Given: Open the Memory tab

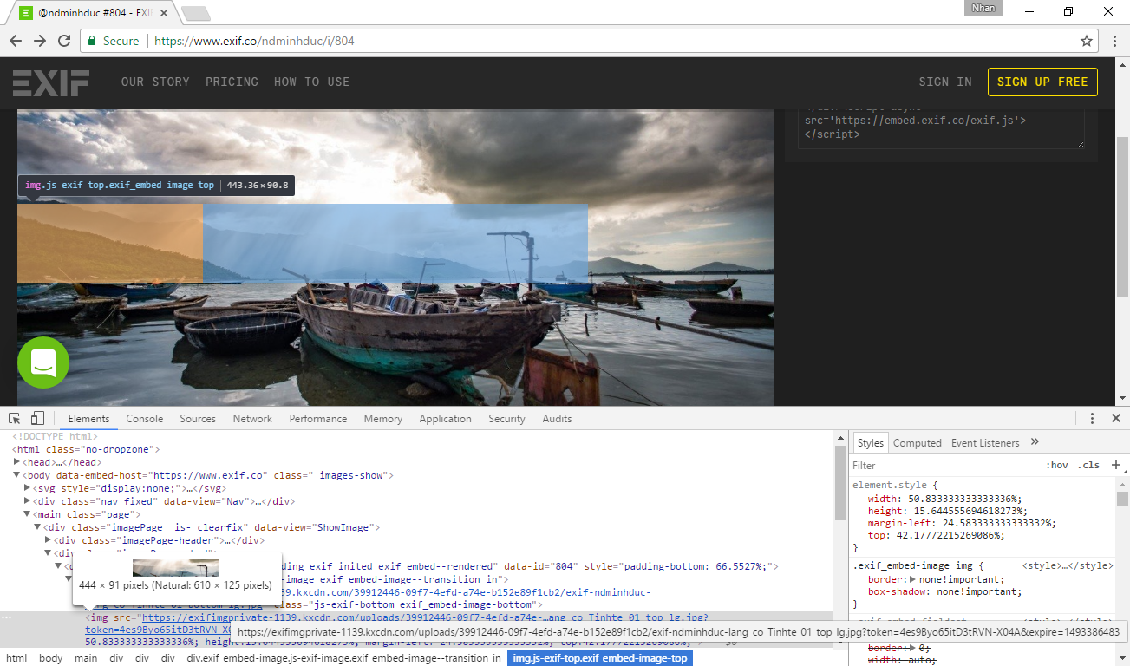Looking at the screenshot, I should tap(383, 419).
